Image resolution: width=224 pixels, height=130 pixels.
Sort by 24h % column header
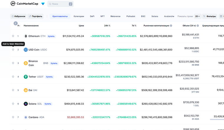(x=107, y=26)
